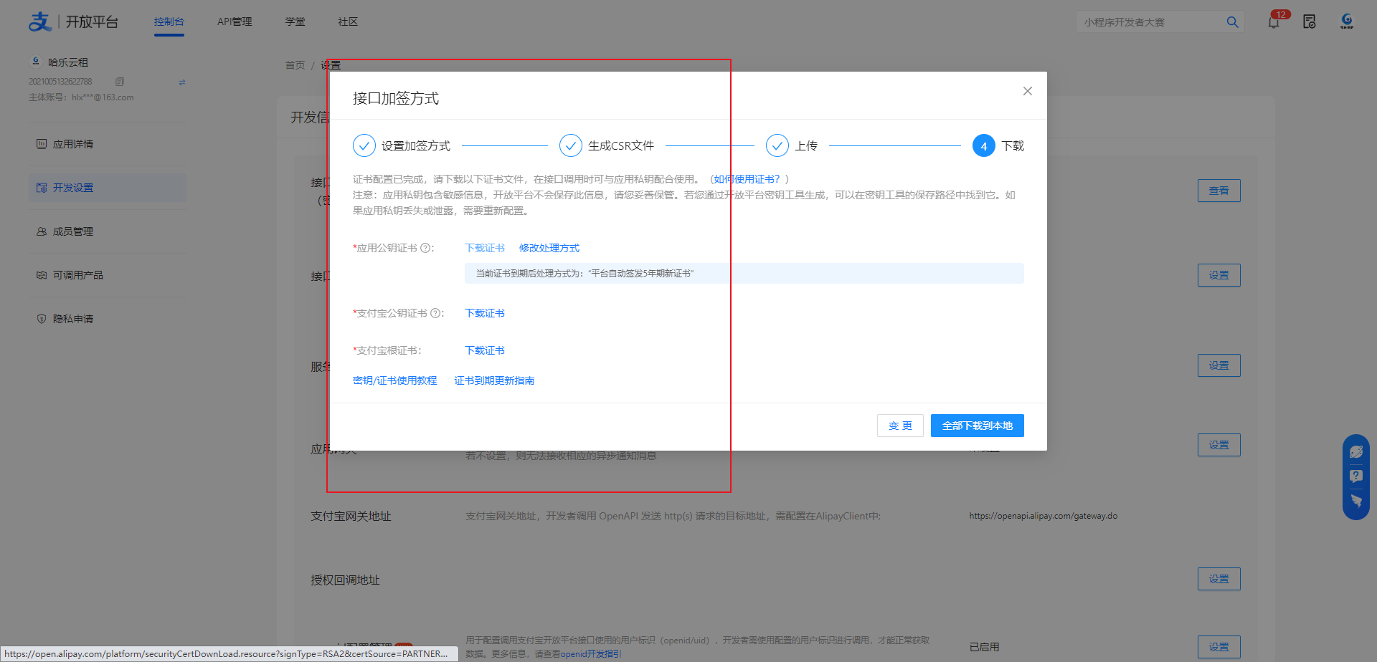
Task: Click the search magnifier icon
Action: click(x=1232, y=22)
